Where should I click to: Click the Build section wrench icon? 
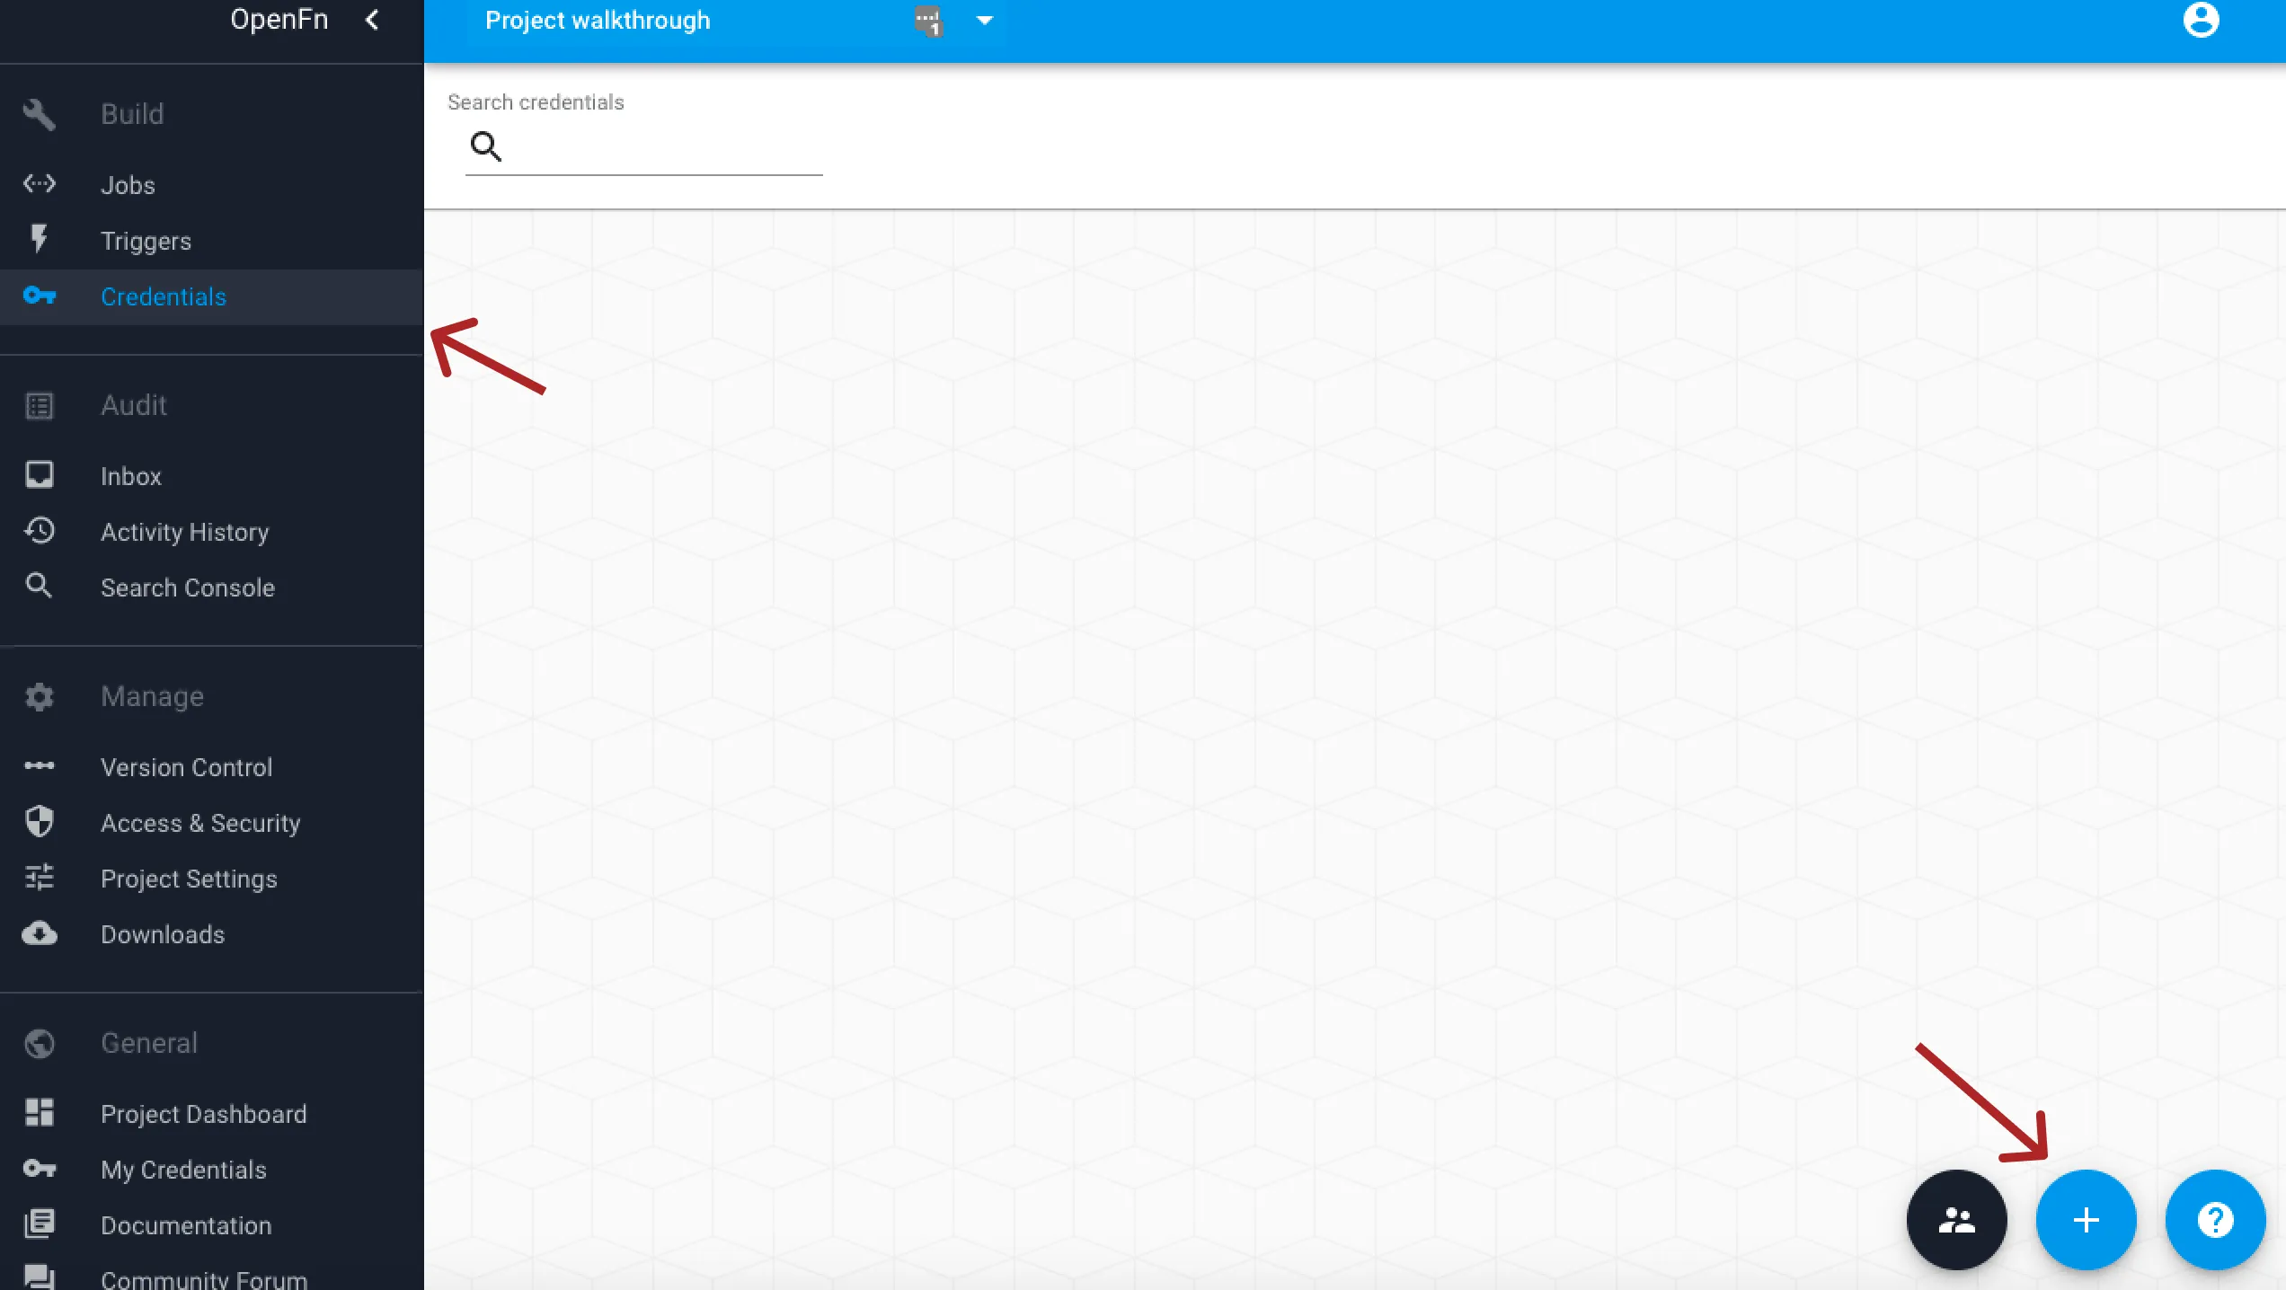click(x=39, y=114)
